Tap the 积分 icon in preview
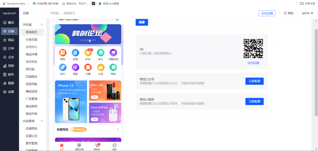Screen dimensions: 318x151 click(101, 52)
